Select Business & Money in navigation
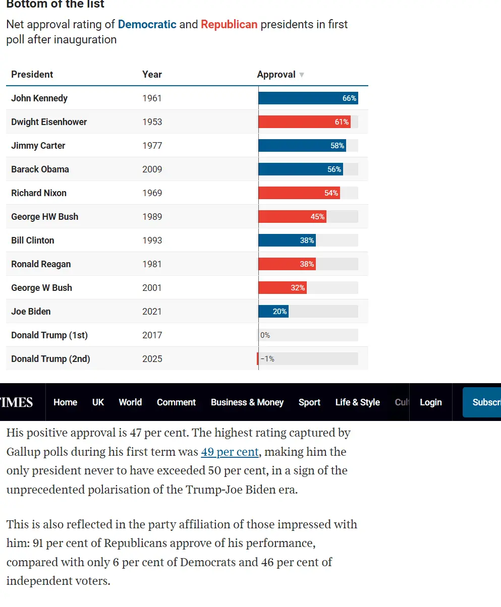Viewport: 501px width, 607px height. [x=247, y=402]
